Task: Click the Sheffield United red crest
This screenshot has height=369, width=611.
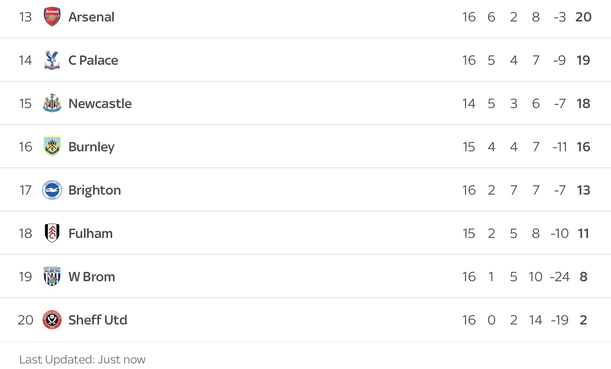Action: (52, 320)
